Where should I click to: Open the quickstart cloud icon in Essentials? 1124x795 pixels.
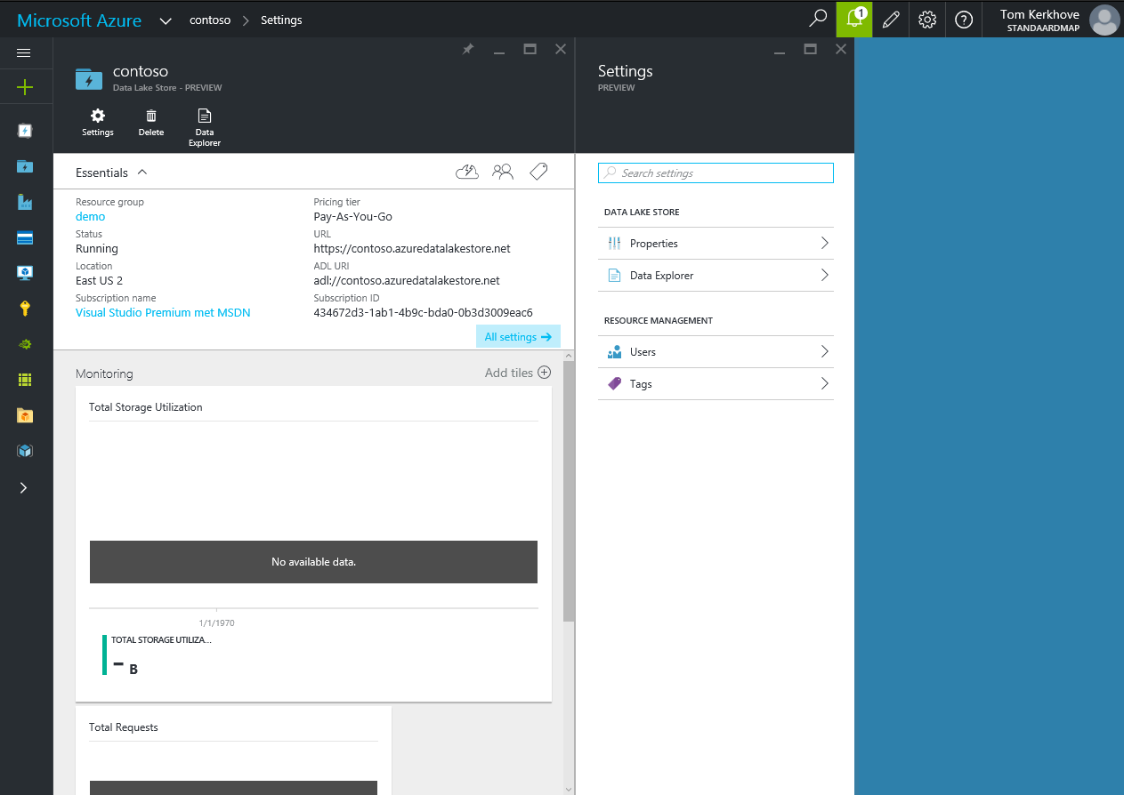466,171
